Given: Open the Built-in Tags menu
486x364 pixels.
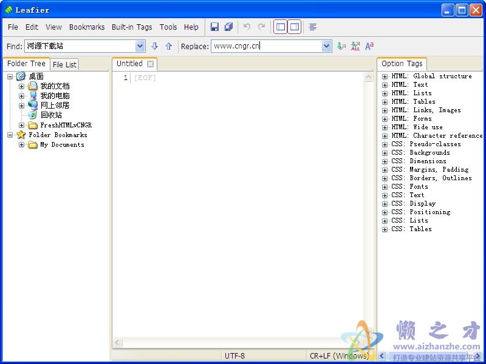Looking at the screenshot, I should coord(132,27).
